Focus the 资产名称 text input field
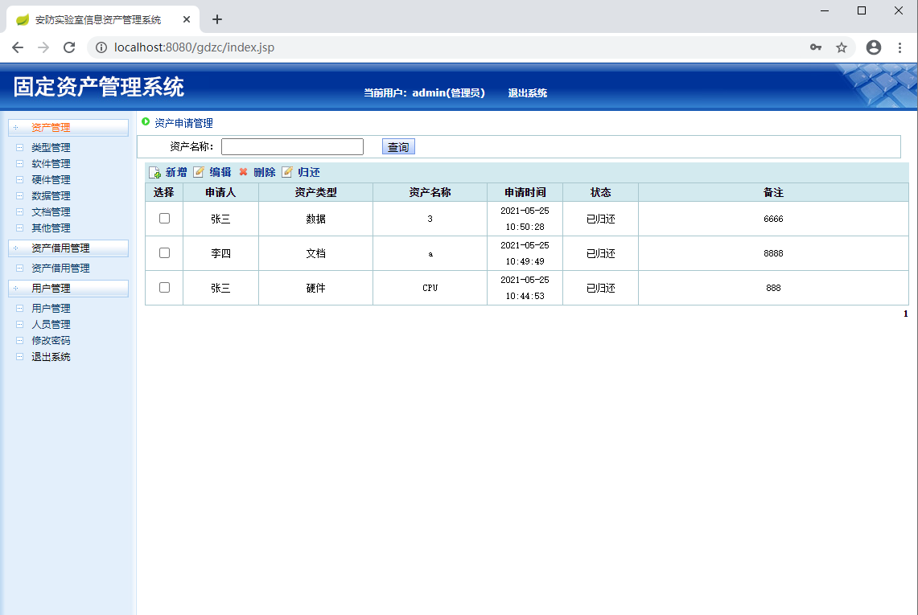 [x=292, y=147]
